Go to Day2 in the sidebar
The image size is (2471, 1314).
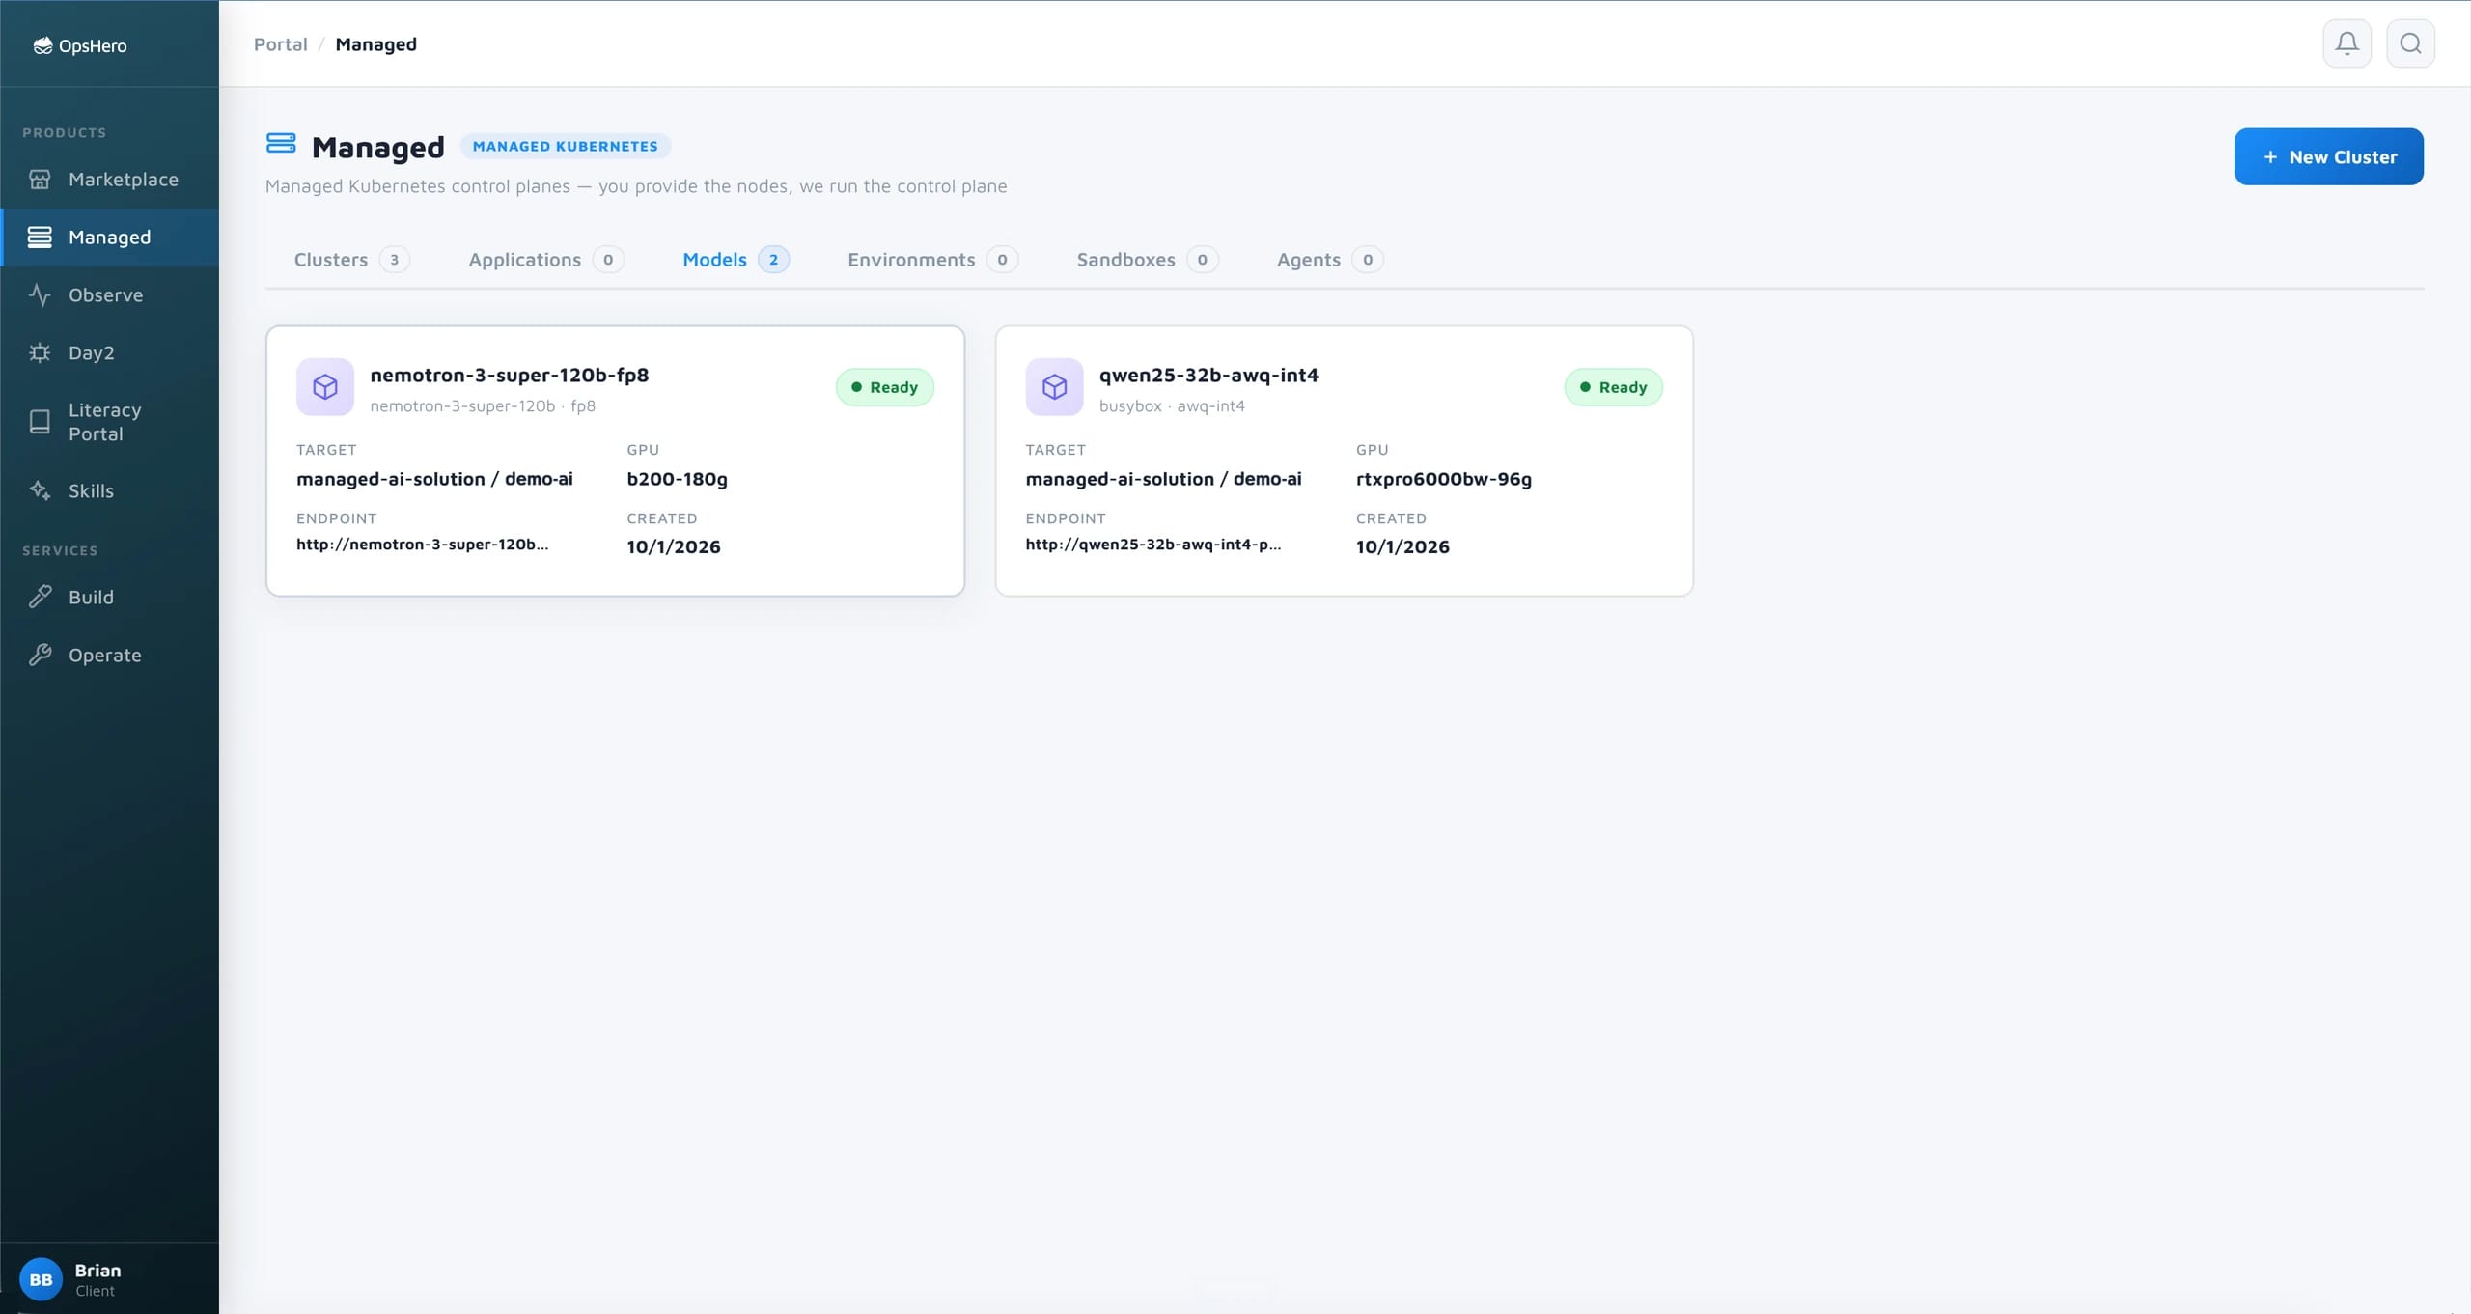click(x=109, y=353)
